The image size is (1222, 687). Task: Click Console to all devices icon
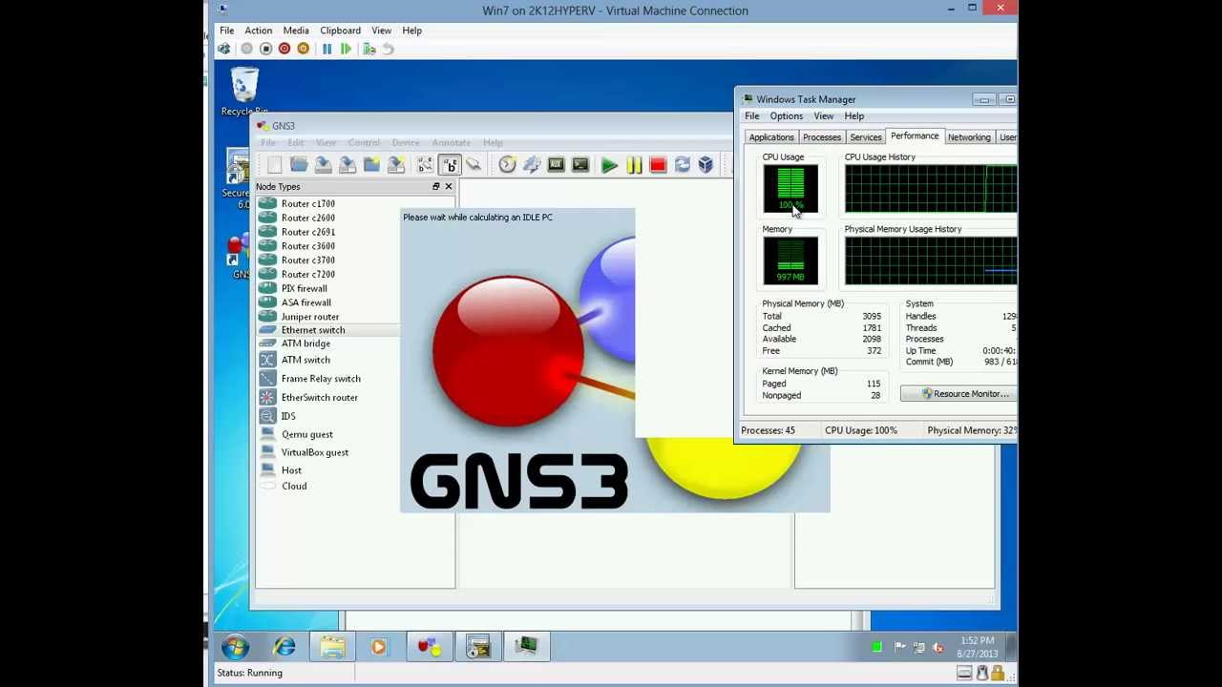(x=579, y=165)
